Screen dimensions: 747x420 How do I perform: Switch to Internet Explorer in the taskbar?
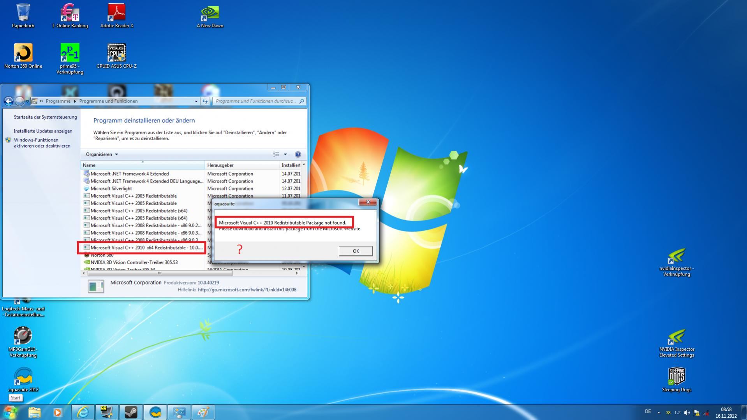pos(83,412)
